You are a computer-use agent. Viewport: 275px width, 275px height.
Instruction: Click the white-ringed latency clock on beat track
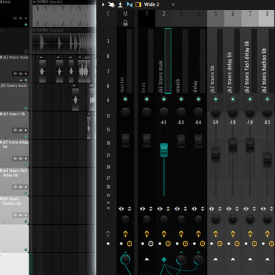click(x=151, y=244)
